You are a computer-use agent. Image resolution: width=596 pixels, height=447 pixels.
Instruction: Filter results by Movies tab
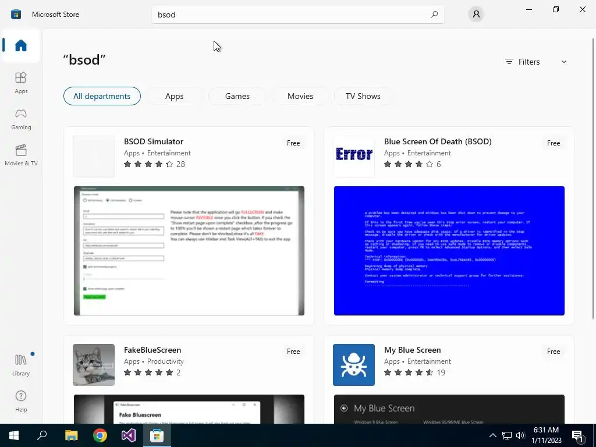[300, 96]
